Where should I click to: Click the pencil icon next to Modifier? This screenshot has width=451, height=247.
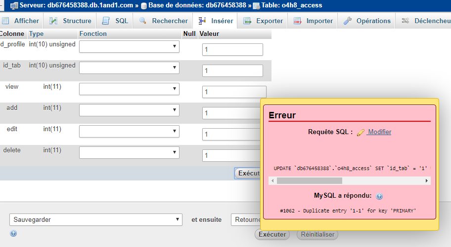[361, 133]
